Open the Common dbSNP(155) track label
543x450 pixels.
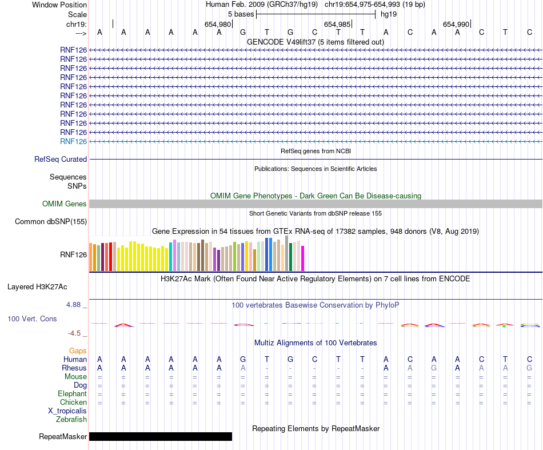(x=50, y=221)
